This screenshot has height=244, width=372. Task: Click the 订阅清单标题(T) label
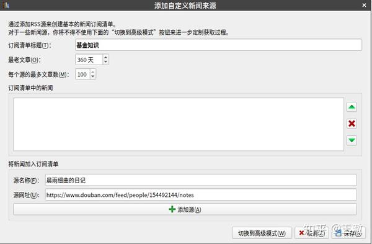pyautogui.click(x=29, y=45)
